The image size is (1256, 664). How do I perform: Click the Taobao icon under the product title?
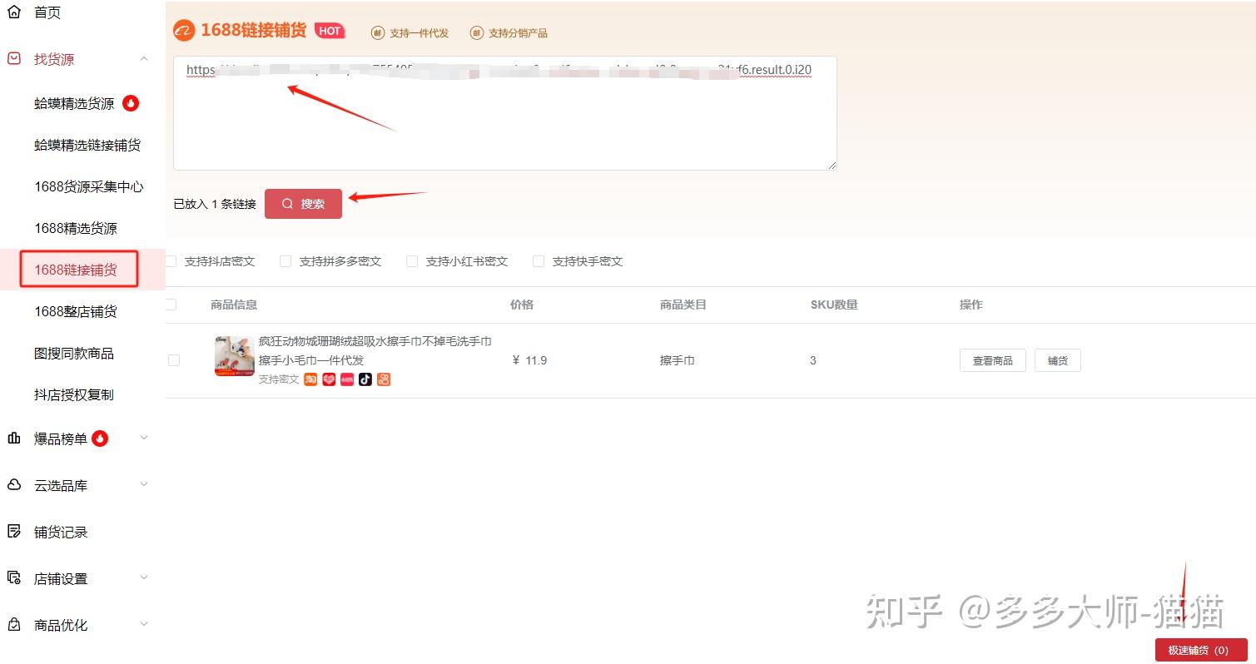pos(310,379)
